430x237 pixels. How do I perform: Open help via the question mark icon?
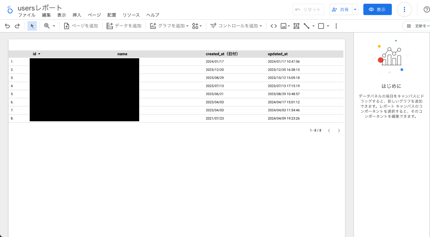click(427, 10)
